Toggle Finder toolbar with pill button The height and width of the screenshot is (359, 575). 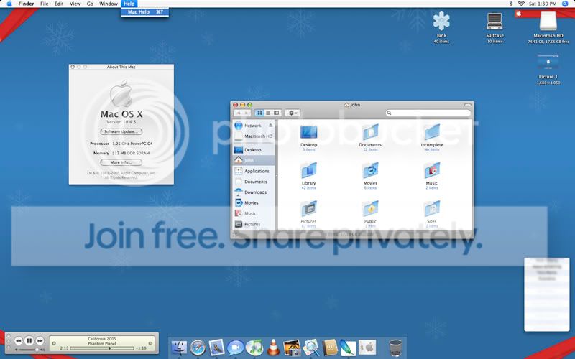467,105
